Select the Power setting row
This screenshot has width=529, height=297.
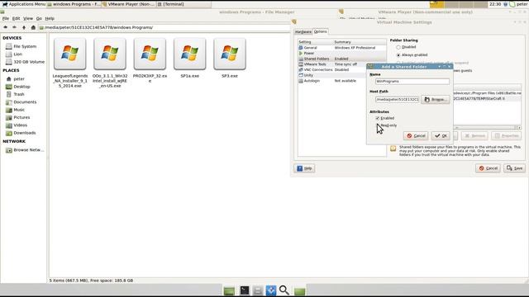342,53
